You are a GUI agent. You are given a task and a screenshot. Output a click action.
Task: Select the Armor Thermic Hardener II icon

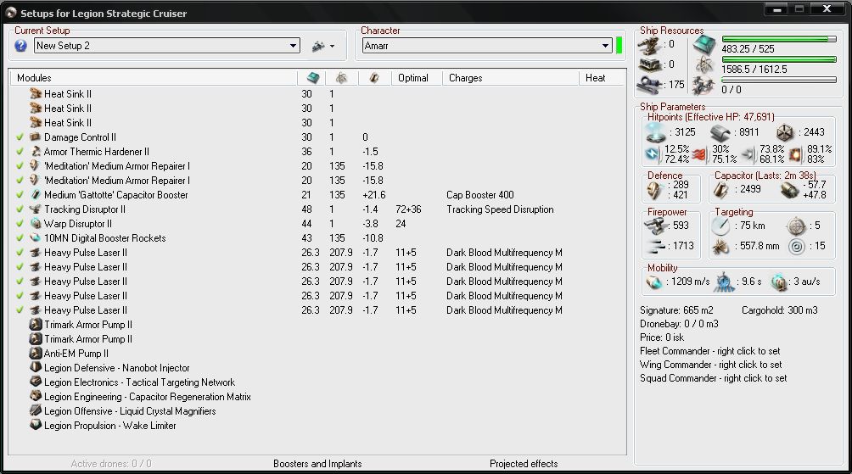click(36, 152)
